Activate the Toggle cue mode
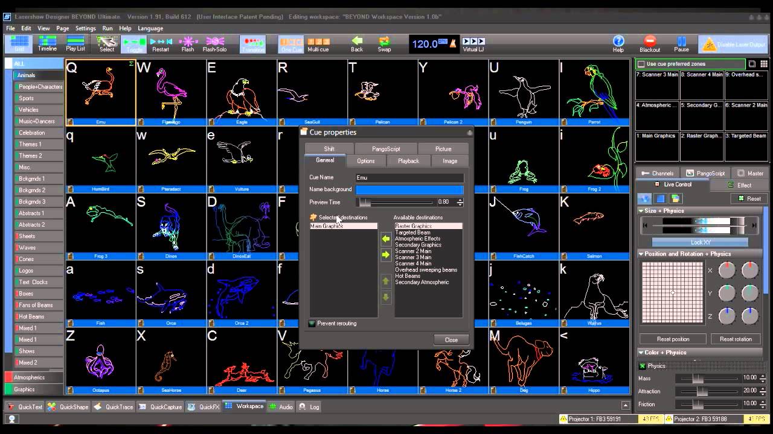The image size is (773, 434). (133, 44)
